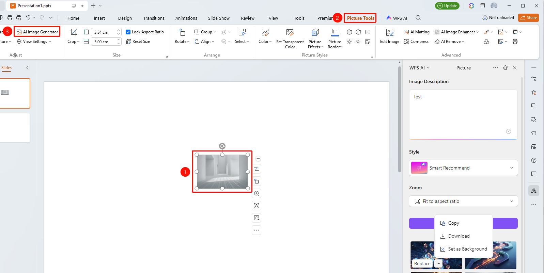Click the green Update button

pyautogui.click(x=447, y=6)
